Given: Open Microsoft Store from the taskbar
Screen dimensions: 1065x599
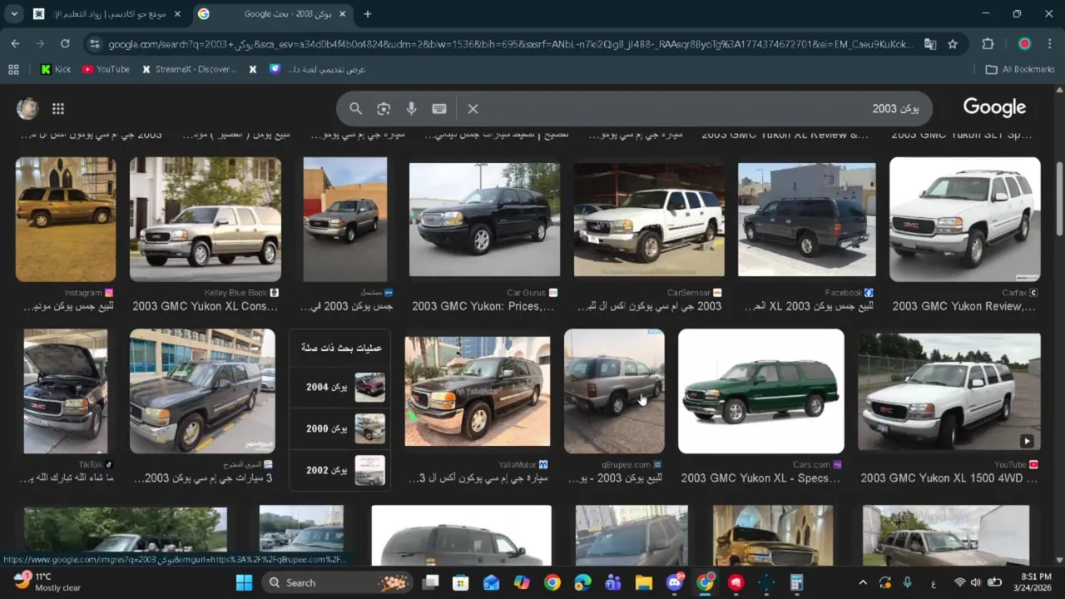Looking at the screenshot, I should tap(460, 582).
